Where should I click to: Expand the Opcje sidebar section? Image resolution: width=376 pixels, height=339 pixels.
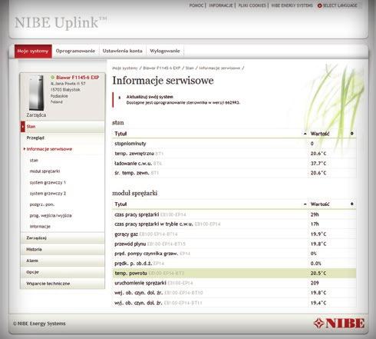pyautogui.click(x=62, y=272)
